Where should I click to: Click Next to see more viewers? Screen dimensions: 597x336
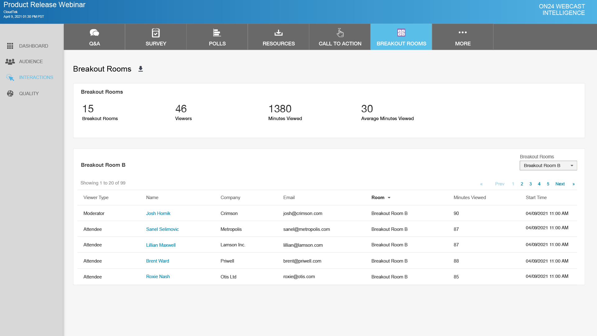[560, 184]
